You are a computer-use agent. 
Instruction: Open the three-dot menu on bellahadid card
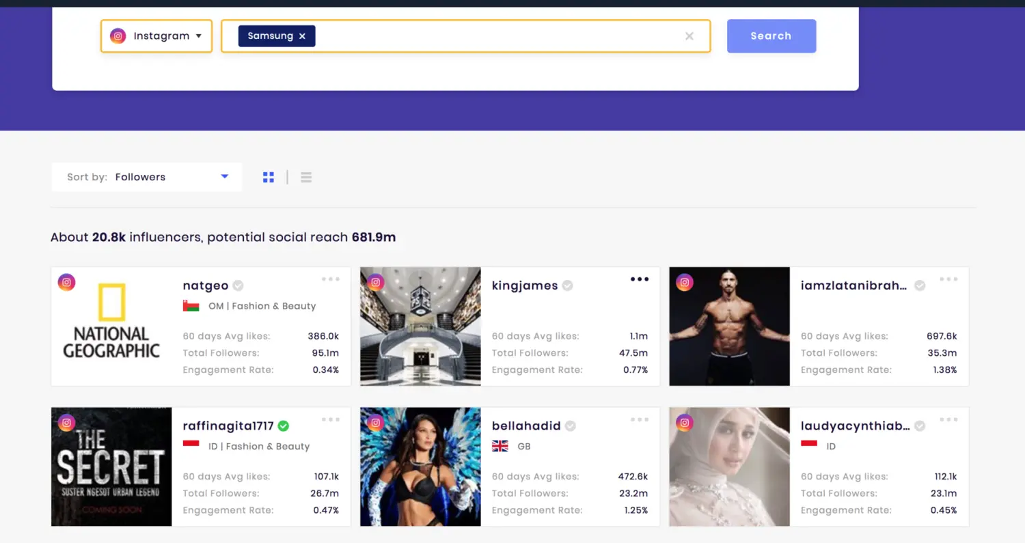point(640,419)
